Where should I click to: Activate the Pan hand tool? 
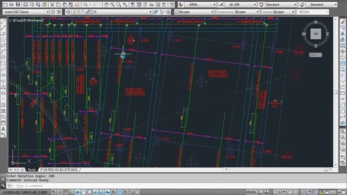106,4
